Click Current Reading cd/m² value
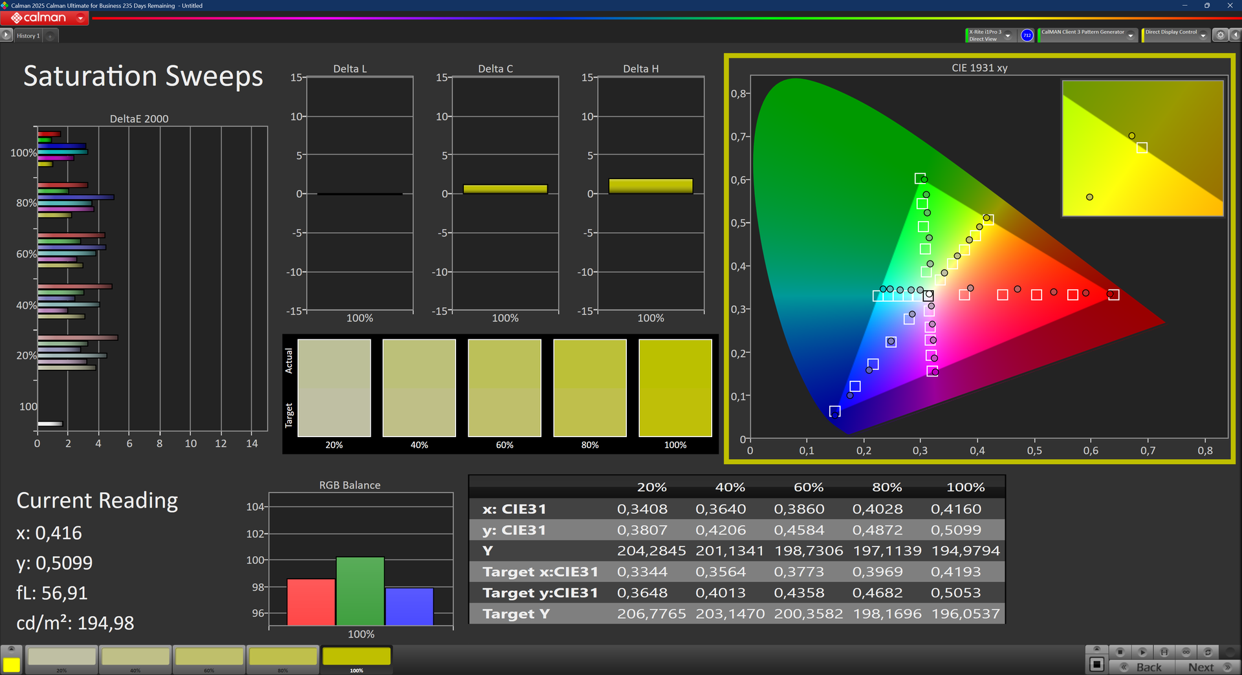The width and height of the screenshot is (1242, 675). 75,623
